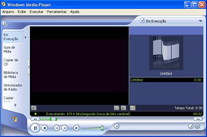Viewport: 207px width, 137px height.
Task: Open Sintonizador de Rádio
Action: 13,87
